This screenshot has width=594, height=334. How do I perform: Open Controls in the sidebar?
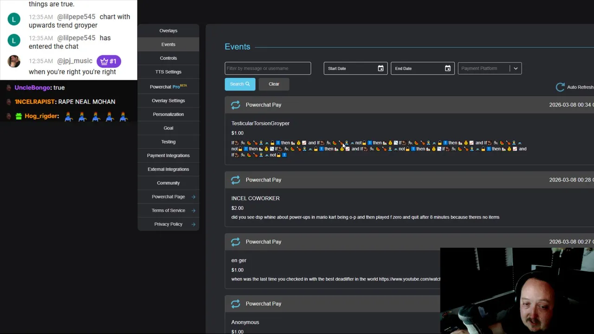pyautogui.click(x=168, y=58)
